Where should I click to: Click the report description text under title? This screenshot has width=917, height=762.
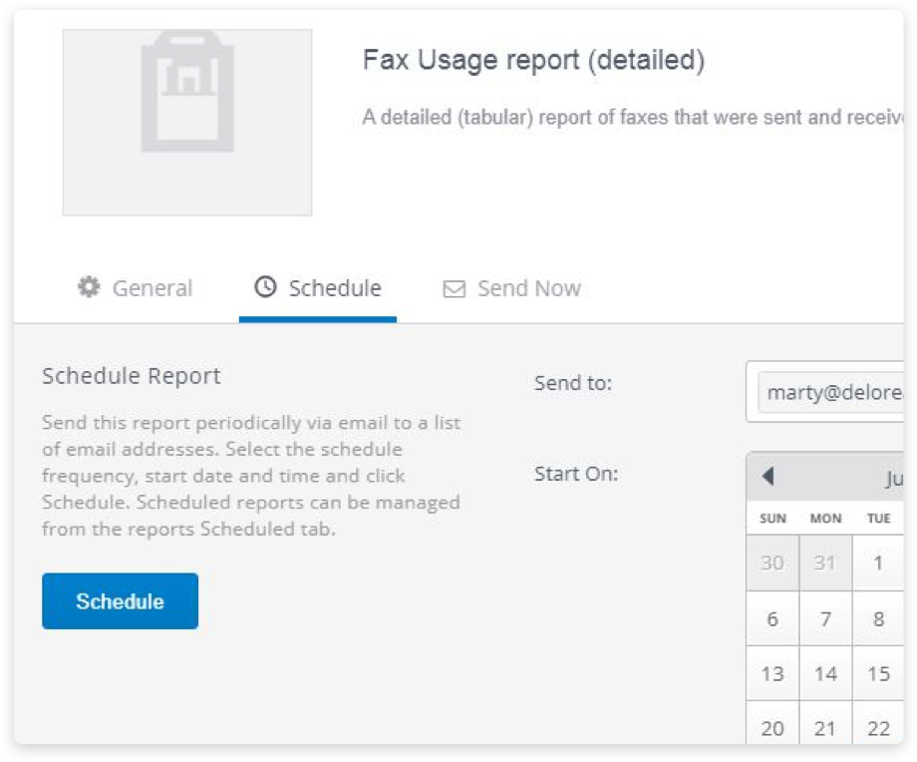click(x=633, y=118)
